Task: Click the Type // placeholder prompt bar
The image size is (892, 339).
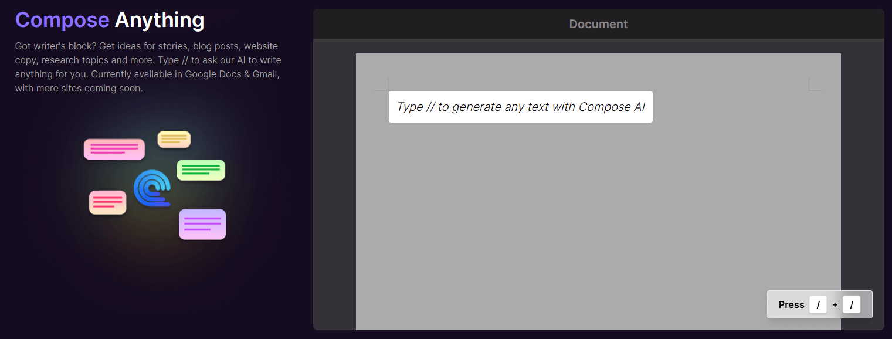Action: point(520,107)
